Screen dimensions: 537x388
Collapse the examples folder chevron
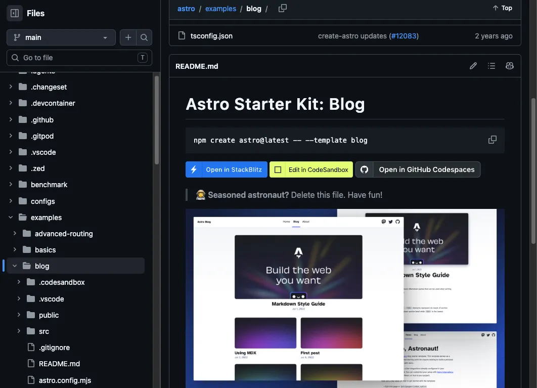[x=11, y=218]
